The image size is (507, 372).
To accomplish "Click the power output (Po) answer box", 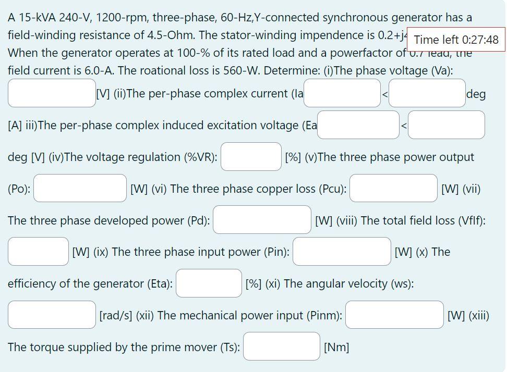I will click(79, 189).
